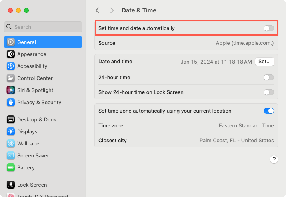This screenshot has height=197, width=286.
Task: Select the Displays sun icon
Action: point(11,131)
